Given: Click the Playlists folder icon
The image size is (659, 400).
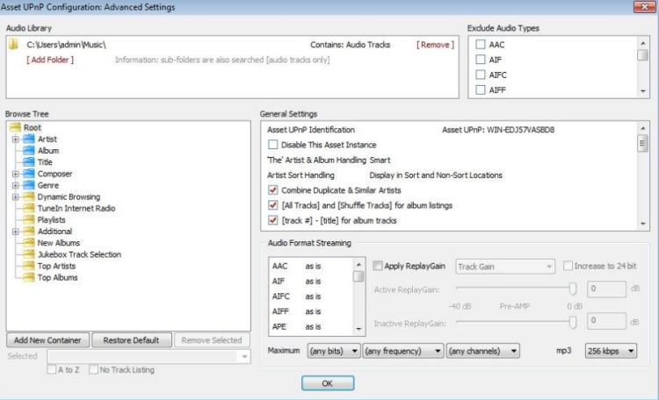Looking at the screenshot, I should click(29, 219).
